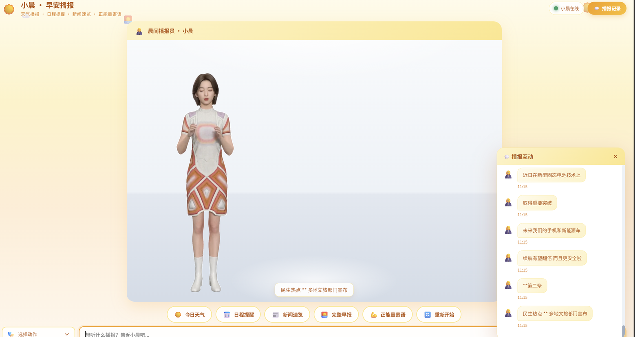Click message **第二条
This screenshot has width=635, height=337.
pyautogui.click(x=532, y=285)
